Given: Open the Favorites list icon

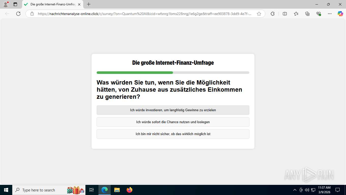Looking at the screenshot, I should point(296,14).
